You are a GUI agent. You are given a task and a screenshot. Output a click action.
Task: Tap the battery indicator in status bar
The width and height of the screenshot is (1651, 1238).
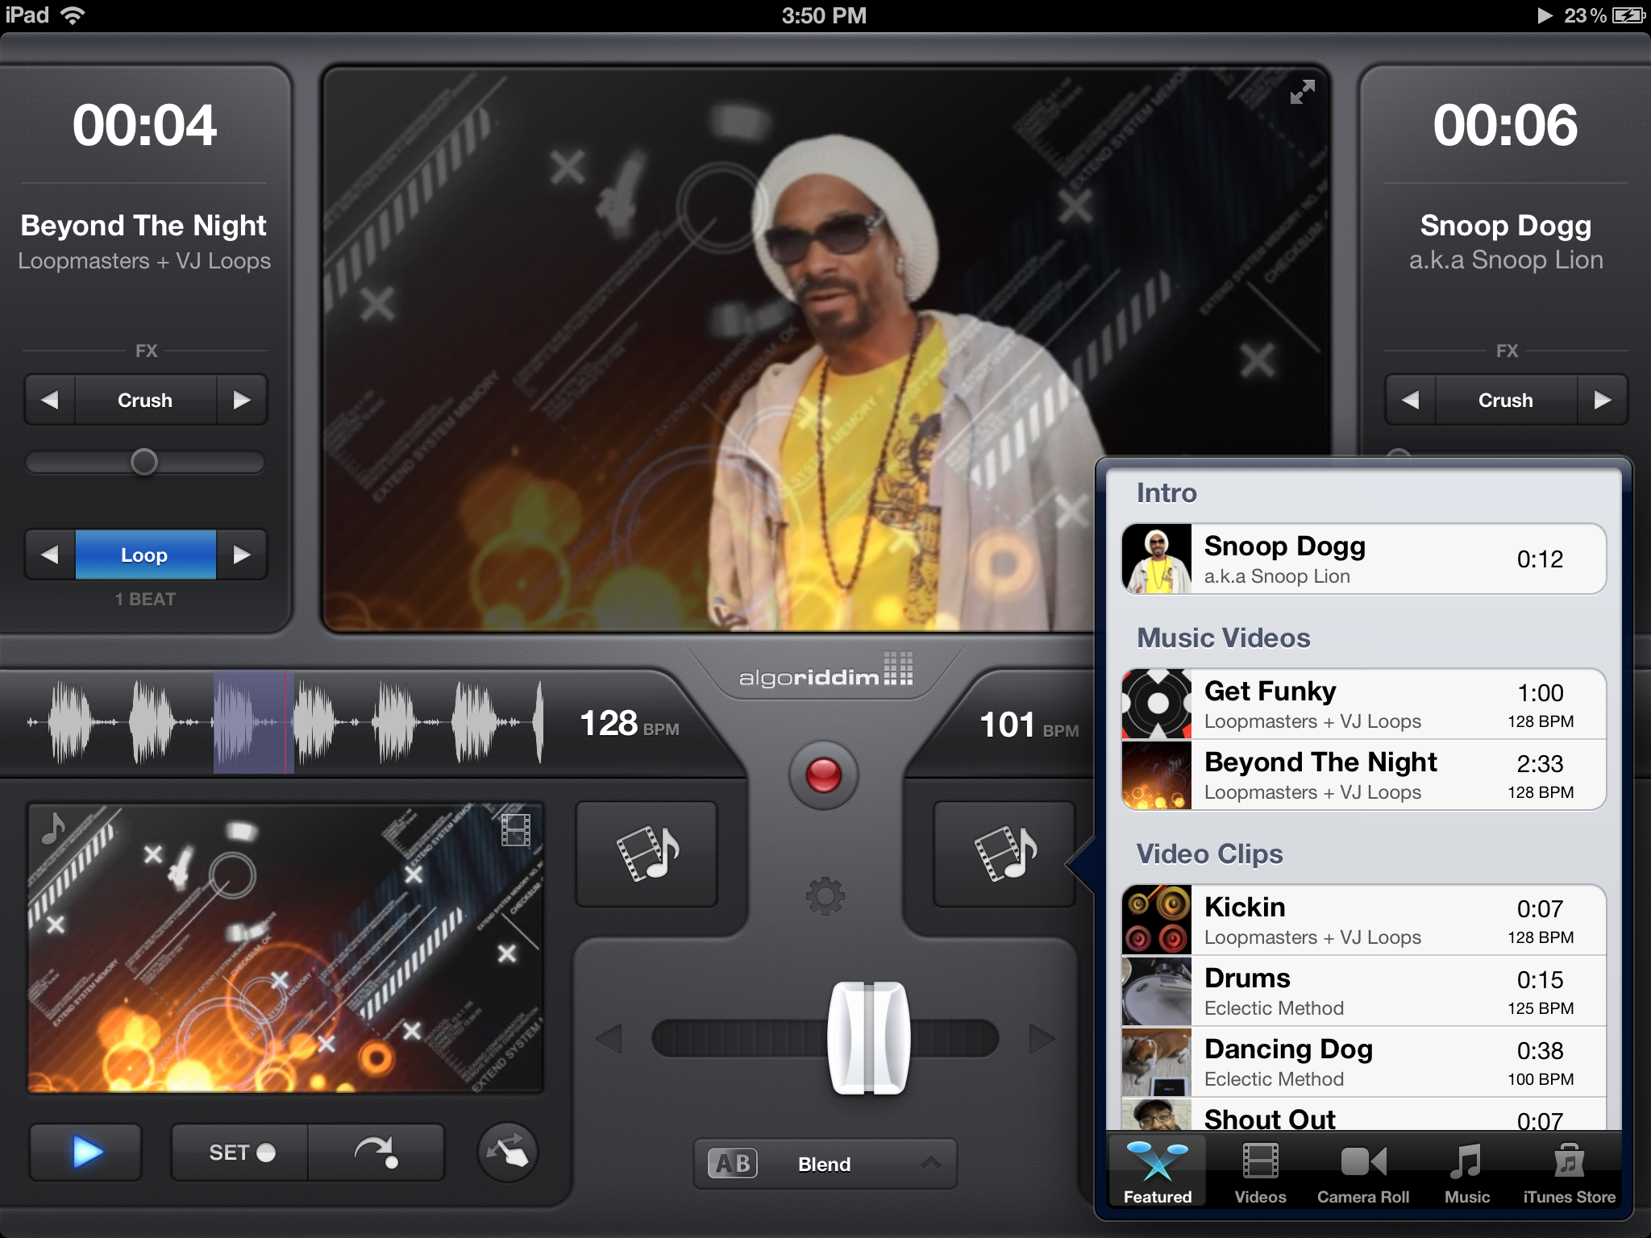tap(1628, 15)
